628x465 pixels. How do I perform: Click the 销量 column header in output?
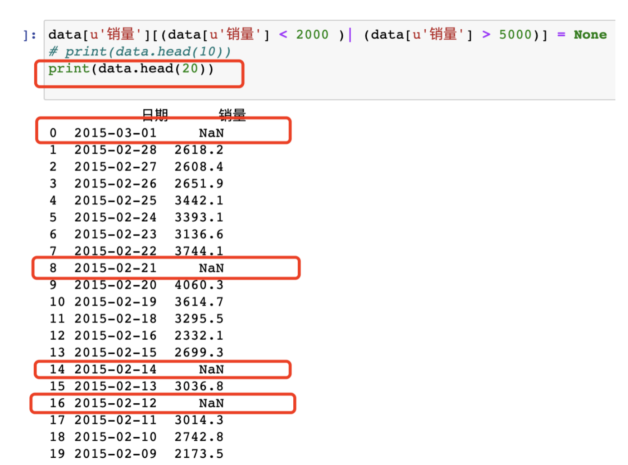pyautogui.click(x=231, y=115)
